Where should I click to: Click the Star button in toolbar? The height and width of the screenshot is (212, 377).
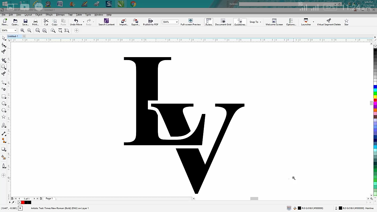pos(346,22)
